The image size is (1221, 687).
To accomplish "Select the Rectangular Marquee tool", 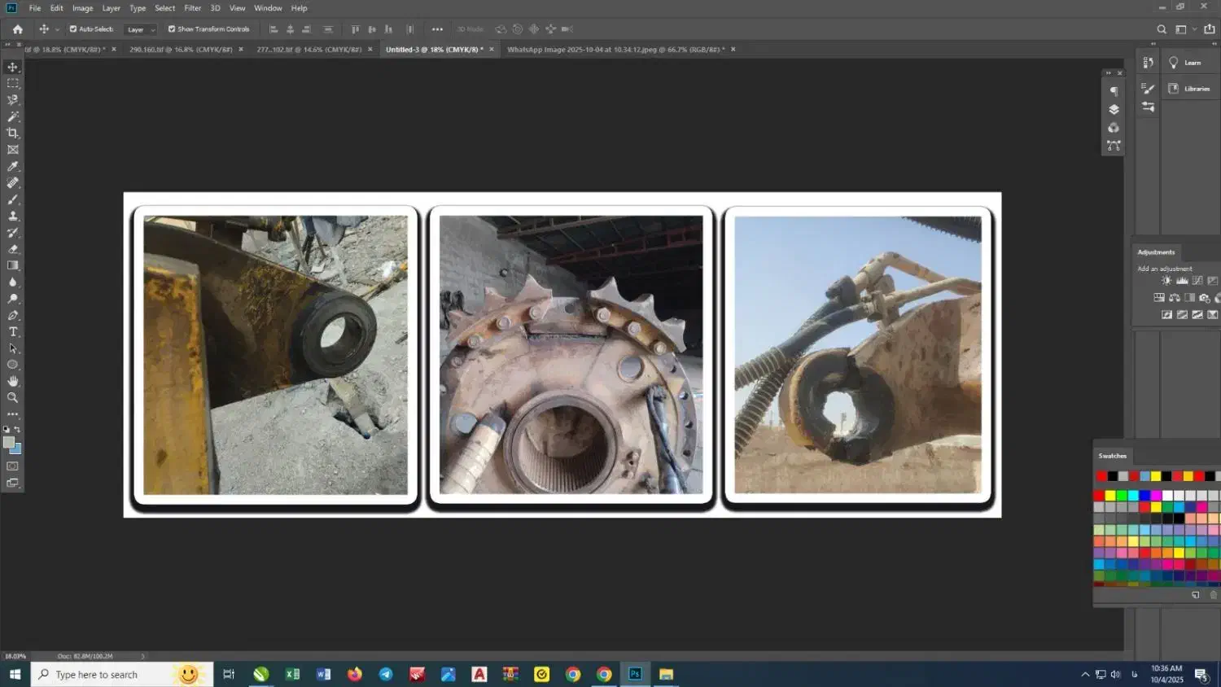I will point(13,83).
